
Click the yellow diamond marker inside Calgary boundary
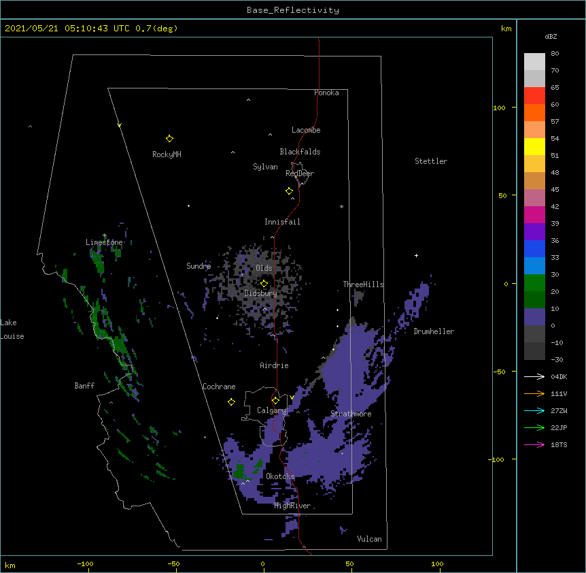point(275,401)
